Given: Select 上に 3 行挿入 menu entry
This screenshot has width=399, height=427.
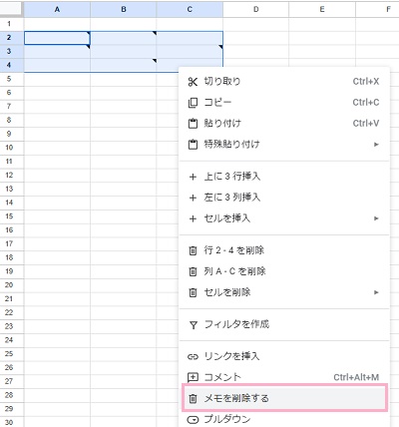Looking at the screenshot, I should click(284, 177).
